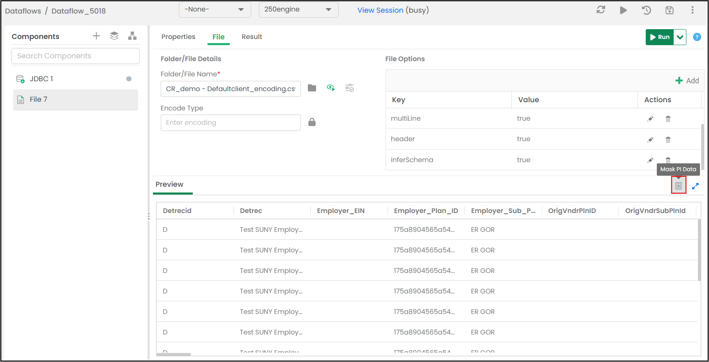The image size is (709, 362).
Task: Click the play icon in top toolbar
Action: click(x=623, y=10)
